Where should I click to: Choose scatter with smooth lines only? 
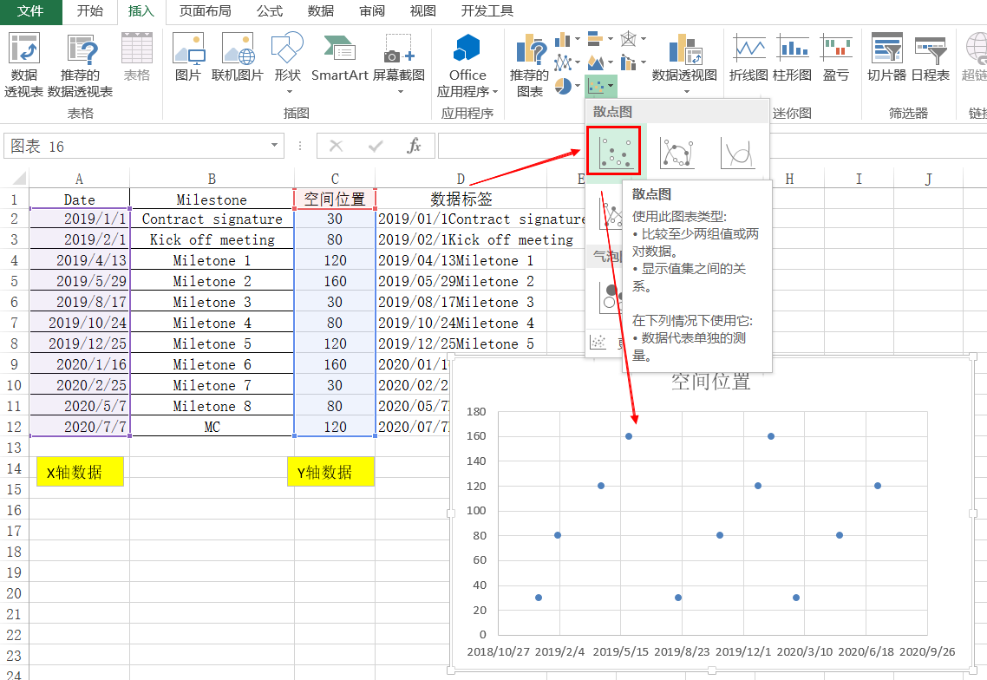click(x=737, y=152)
